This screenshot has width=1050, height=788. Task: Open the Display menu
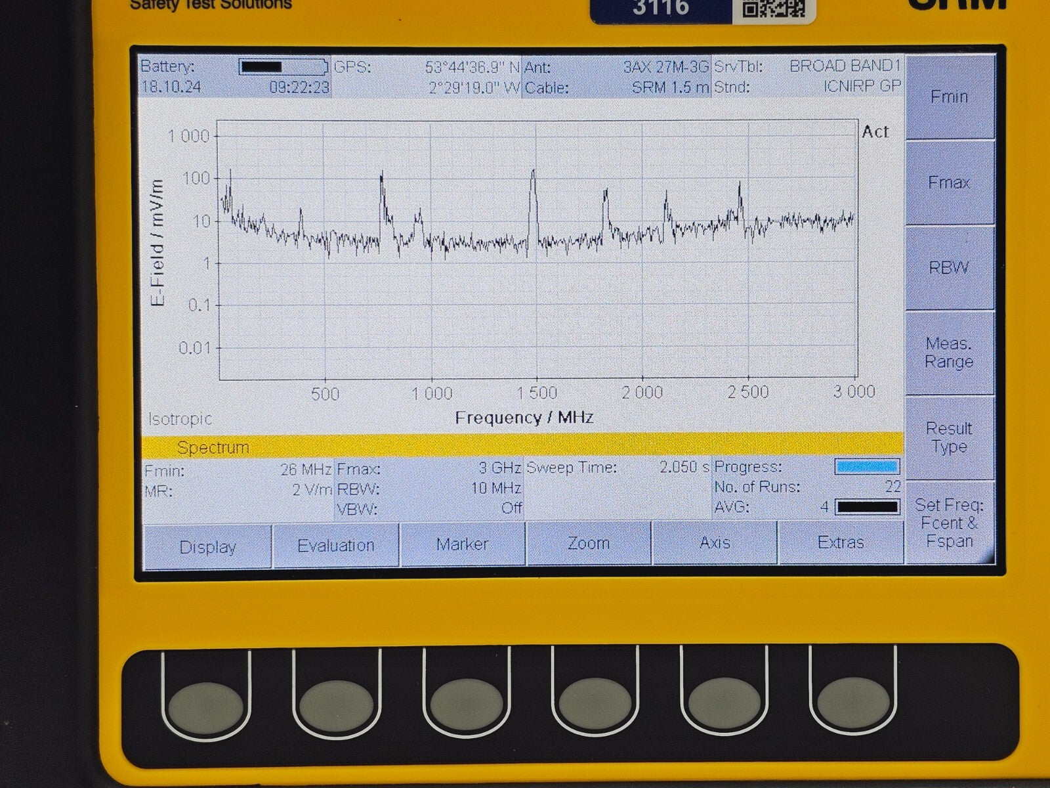[207, 546]
